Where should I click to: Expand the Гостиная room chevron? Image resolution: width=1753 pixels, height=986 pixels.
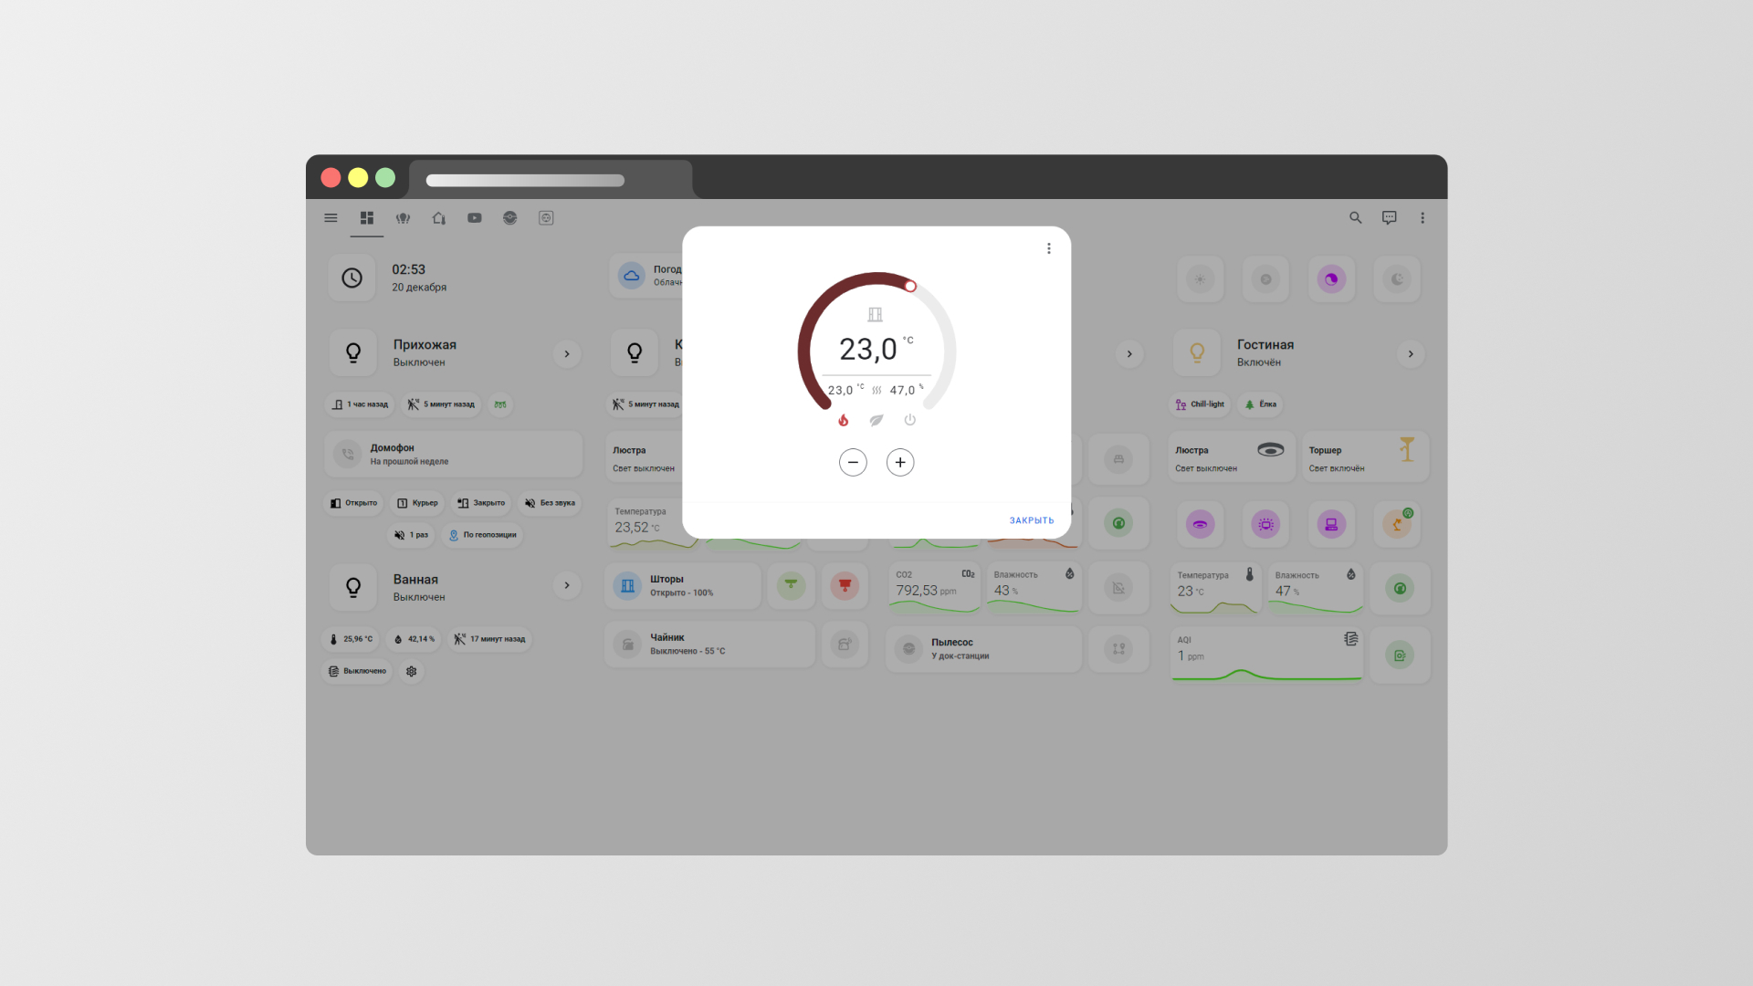click(x=1411, y=354)
